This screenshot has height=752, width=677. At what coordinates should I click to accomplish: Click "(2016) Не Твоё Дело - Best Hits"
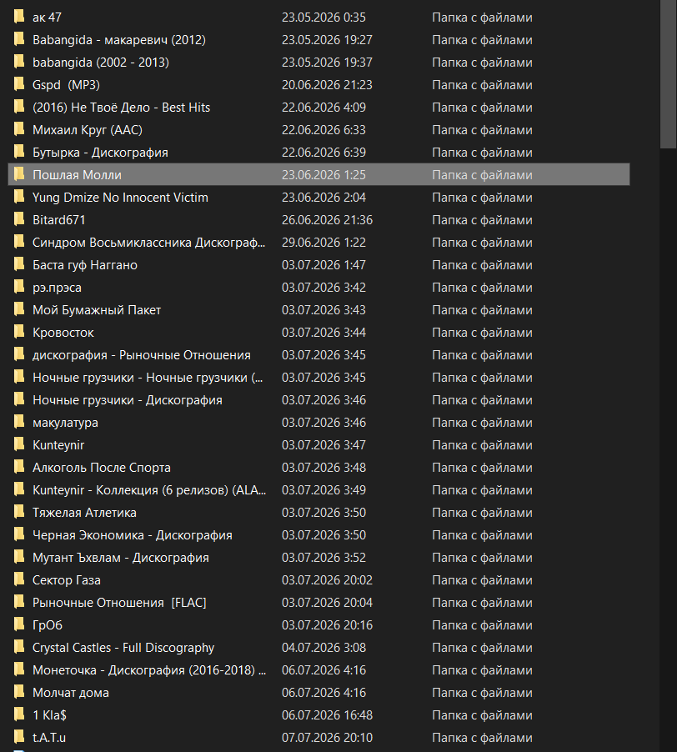121,108
